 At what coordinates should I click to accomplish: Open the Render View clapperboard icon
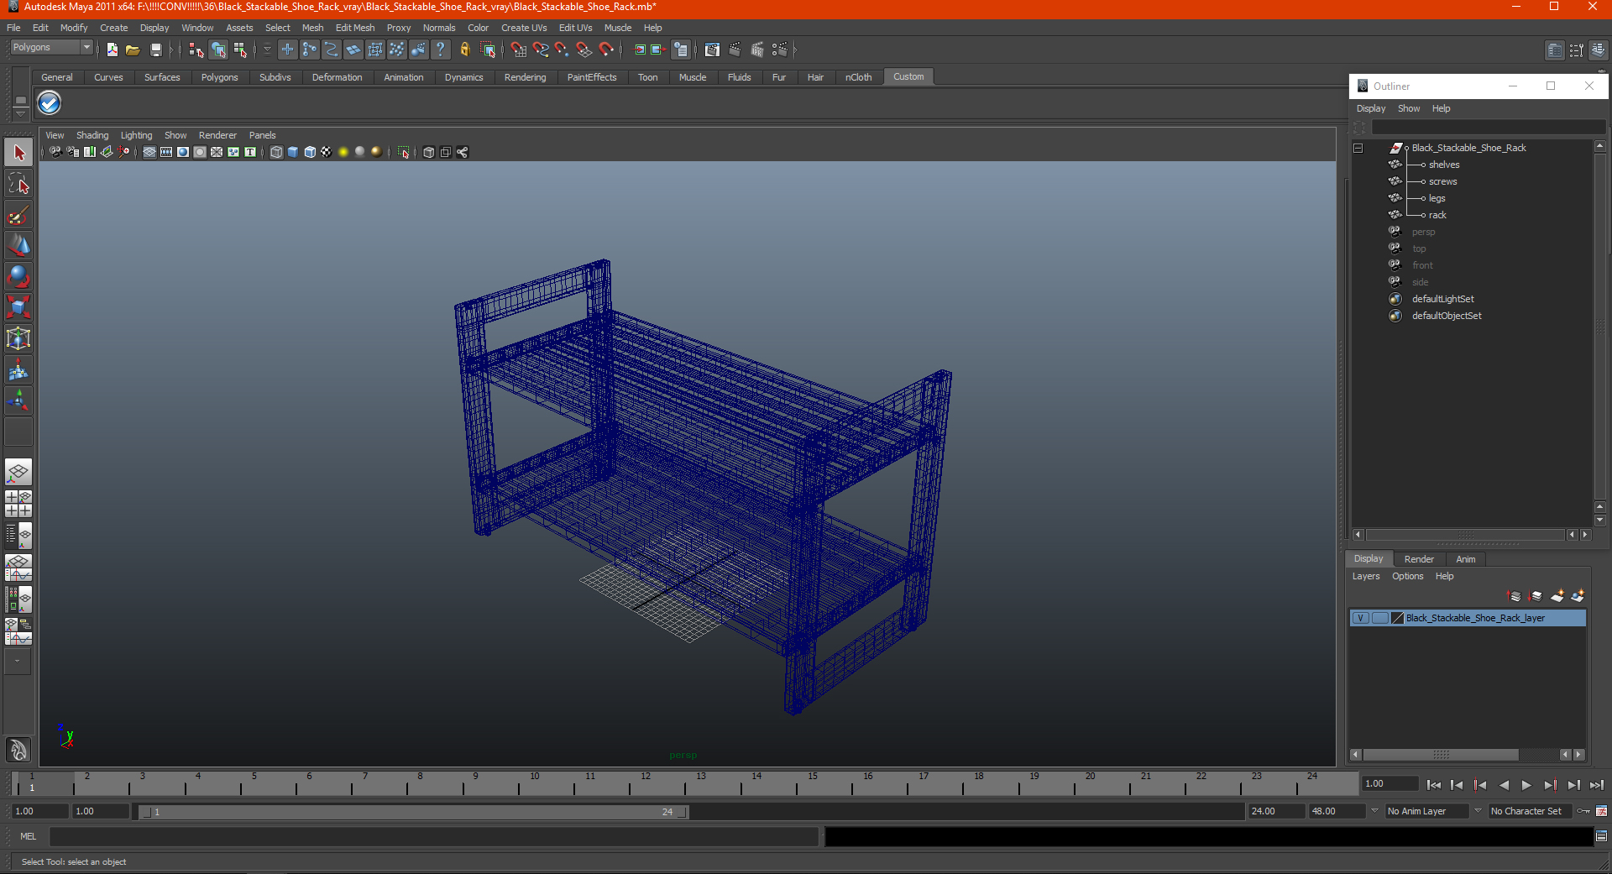tap(712, 50)
